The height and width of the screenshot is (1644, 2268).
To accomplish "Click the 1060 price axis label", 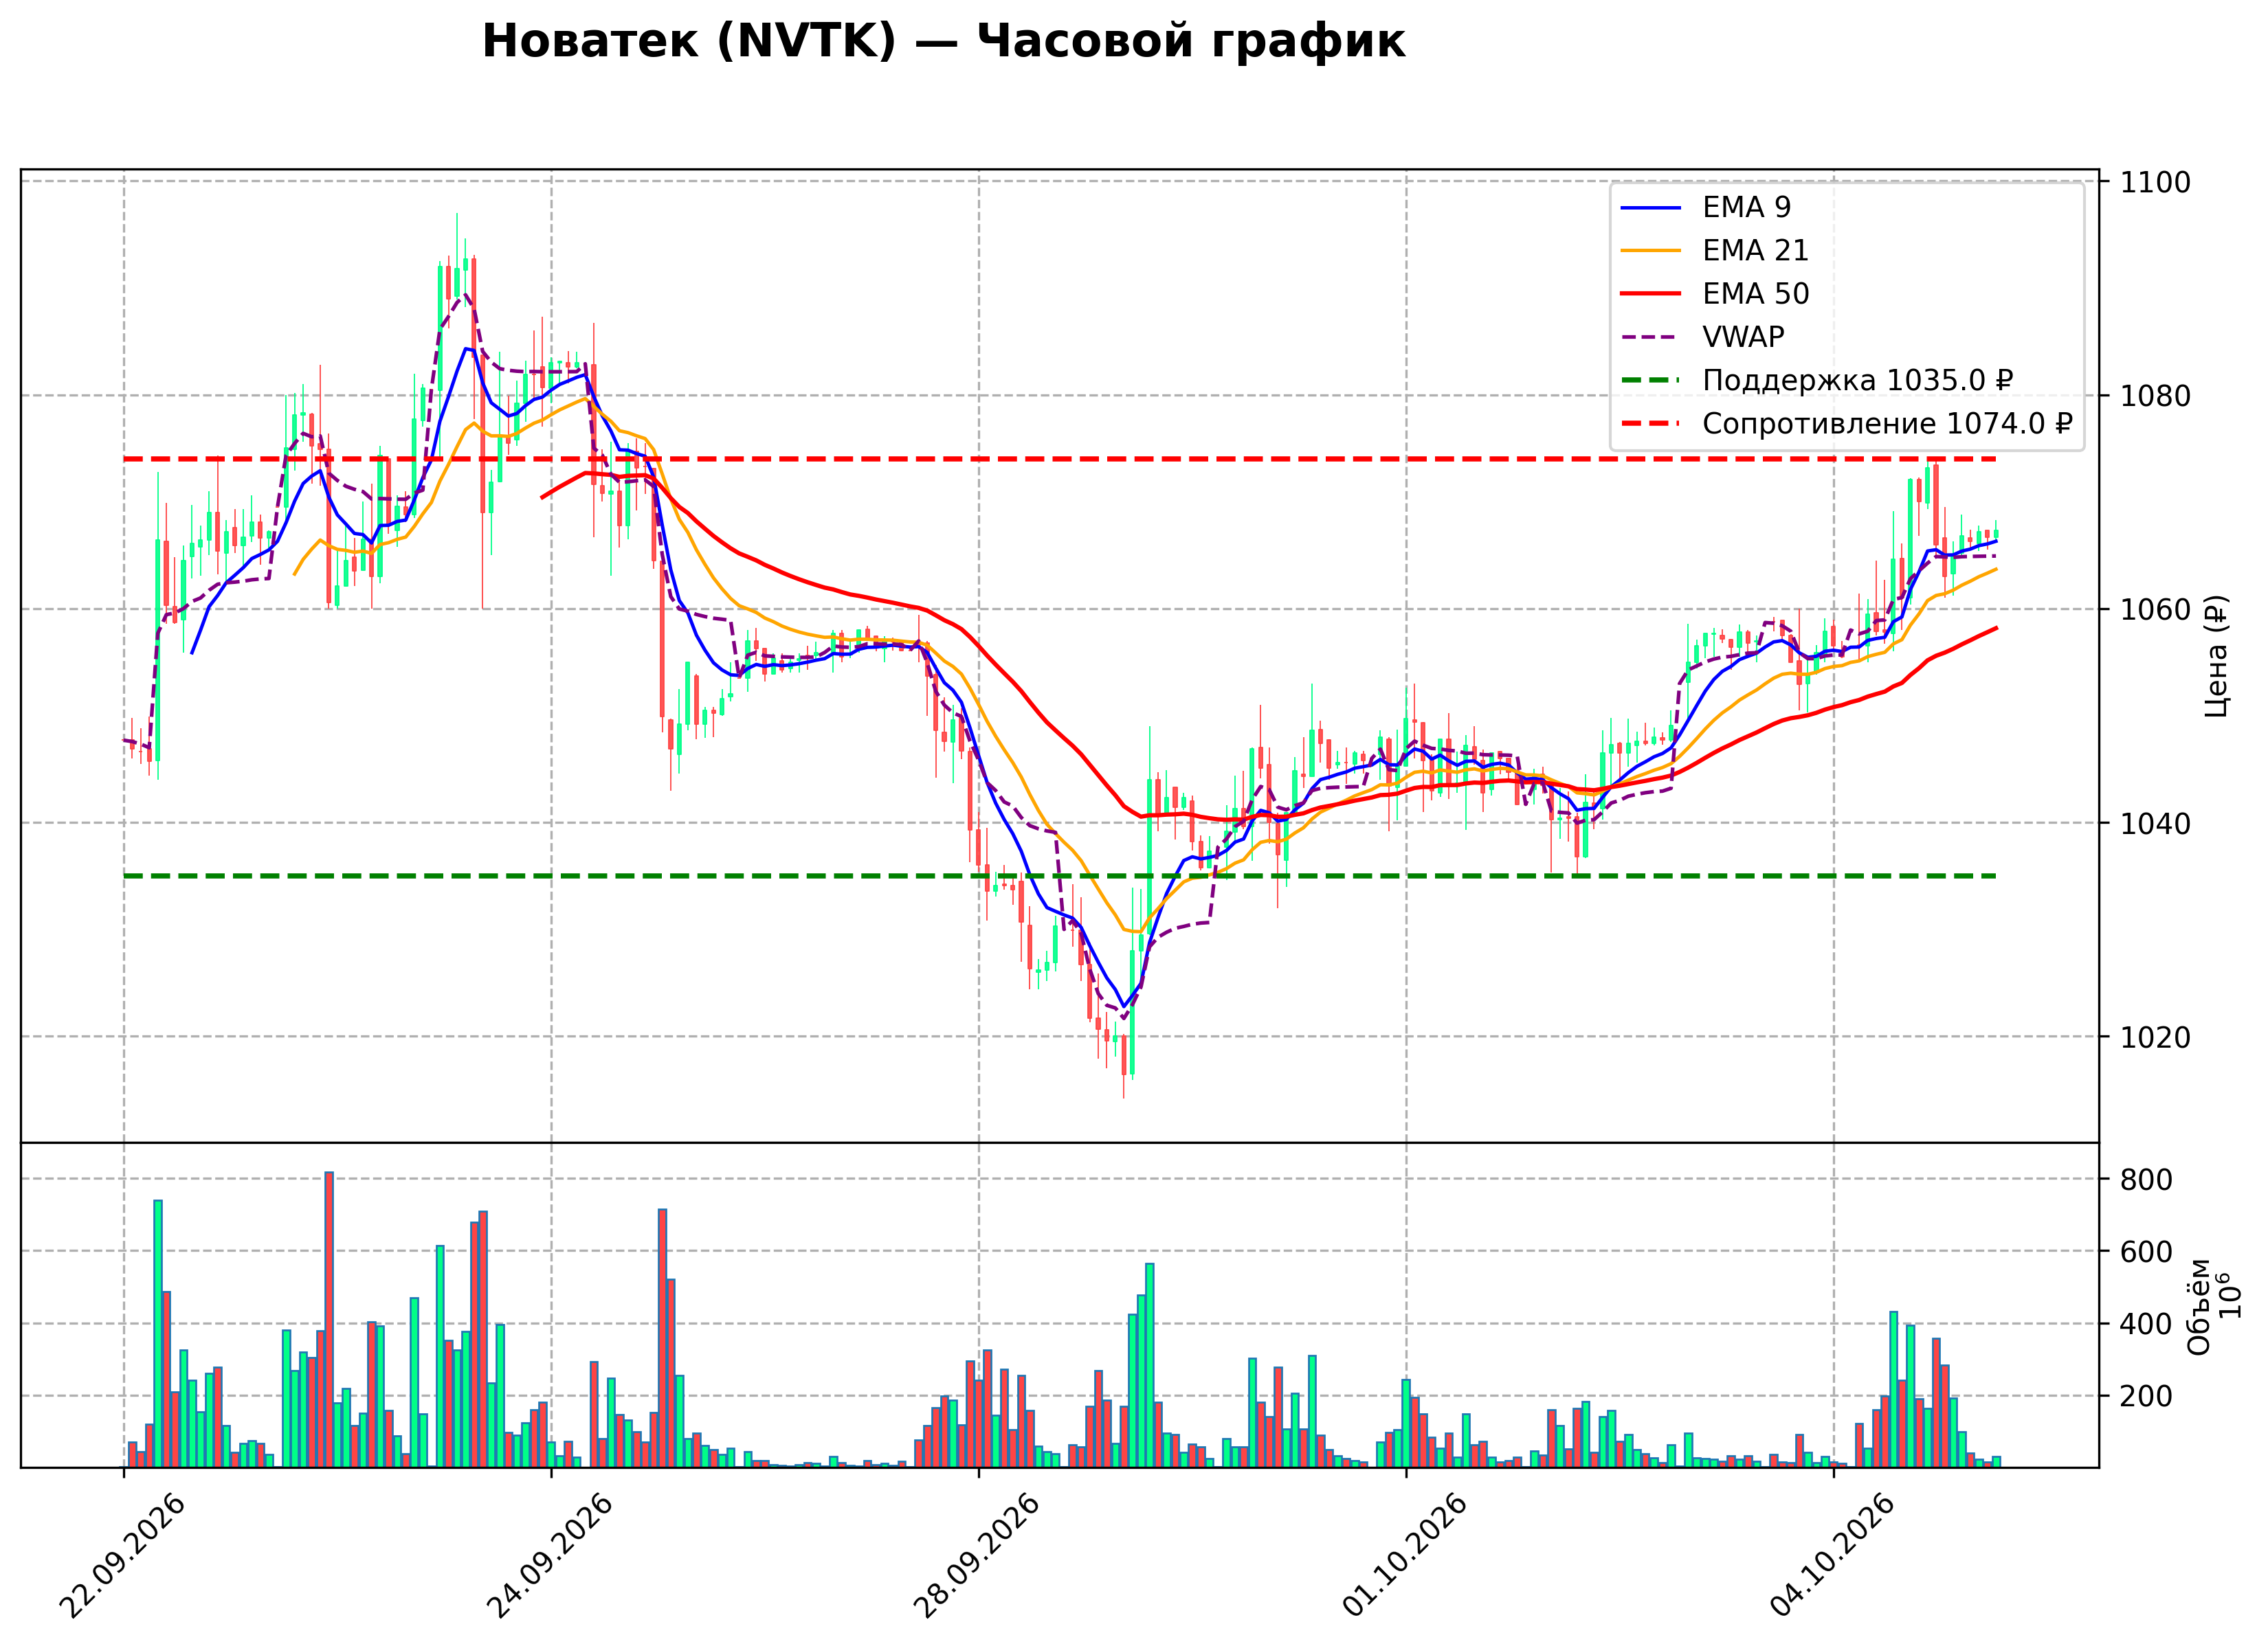I will point(2157,609).
